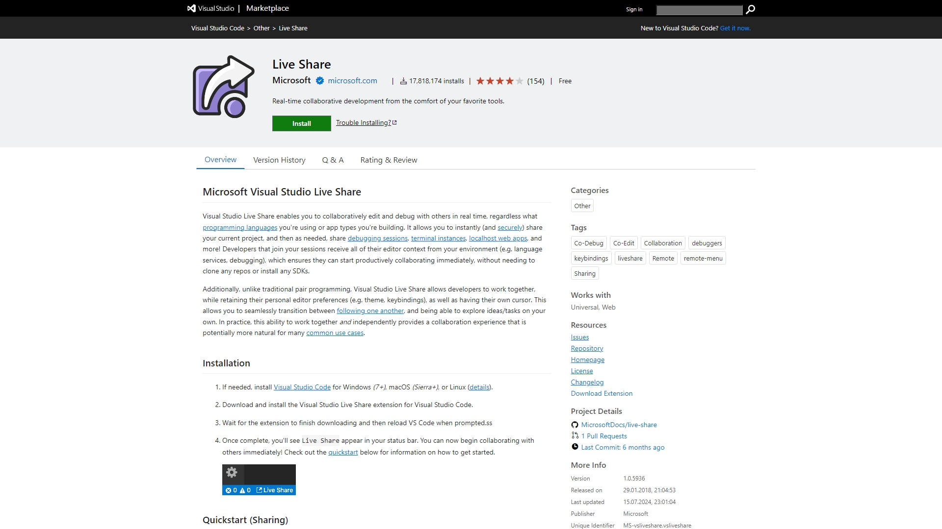Click the green Install button
942x529 pixels.
(301, 123)
